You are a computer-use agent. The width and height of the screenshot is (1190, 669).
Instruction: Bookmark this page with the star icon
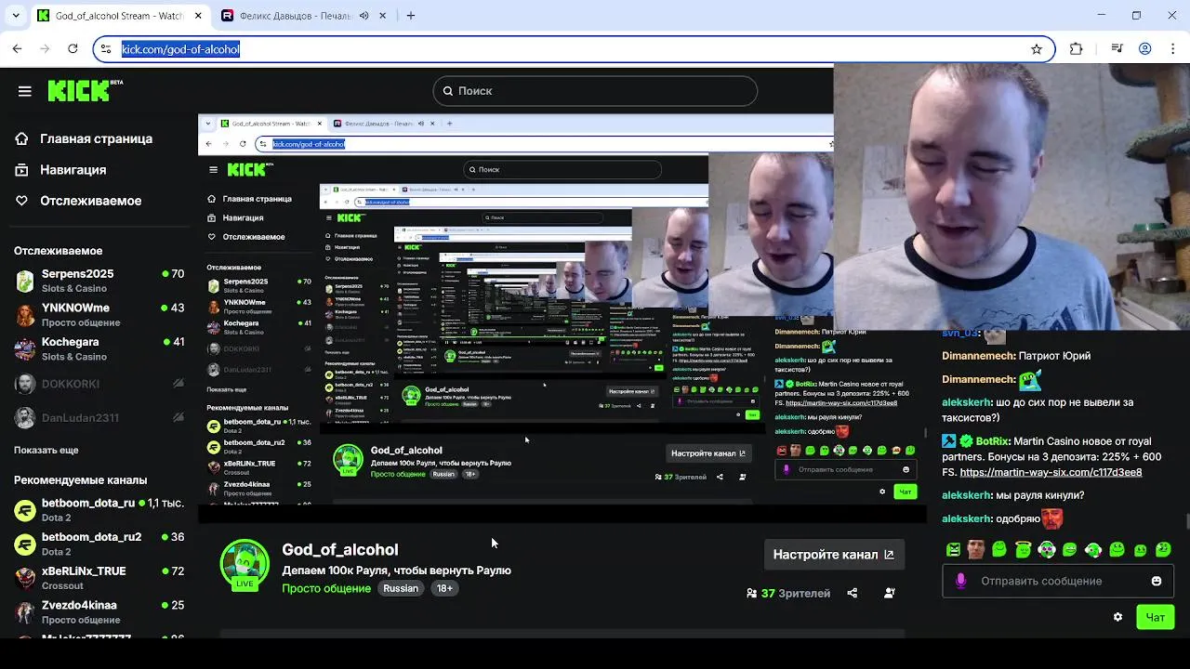click(1037, 49)
